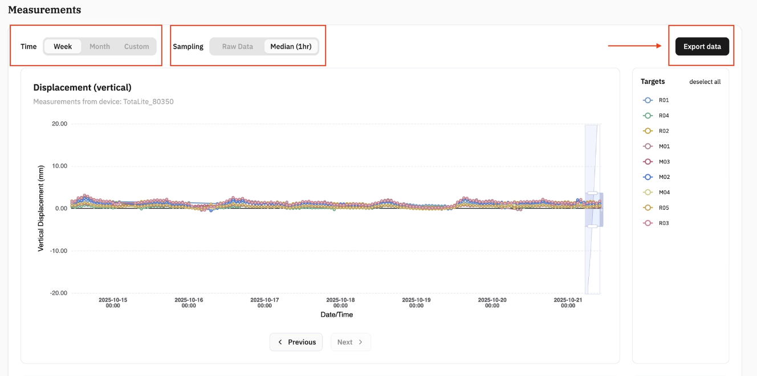Switch time range to Month

100,47
